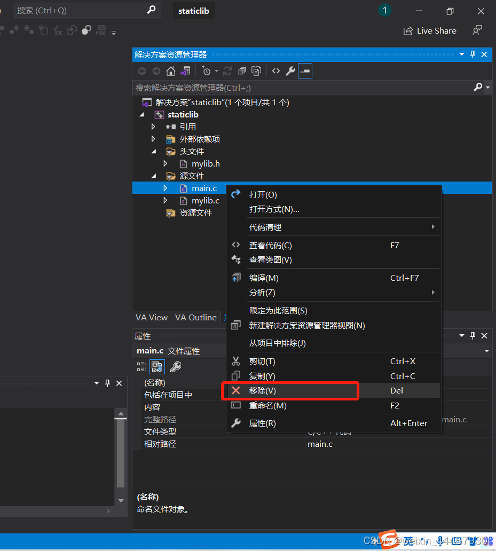Click the property pages wrench icon in Properties
Image resolution: width=496 pixels, height=551 pixels.
click(176, 367)
